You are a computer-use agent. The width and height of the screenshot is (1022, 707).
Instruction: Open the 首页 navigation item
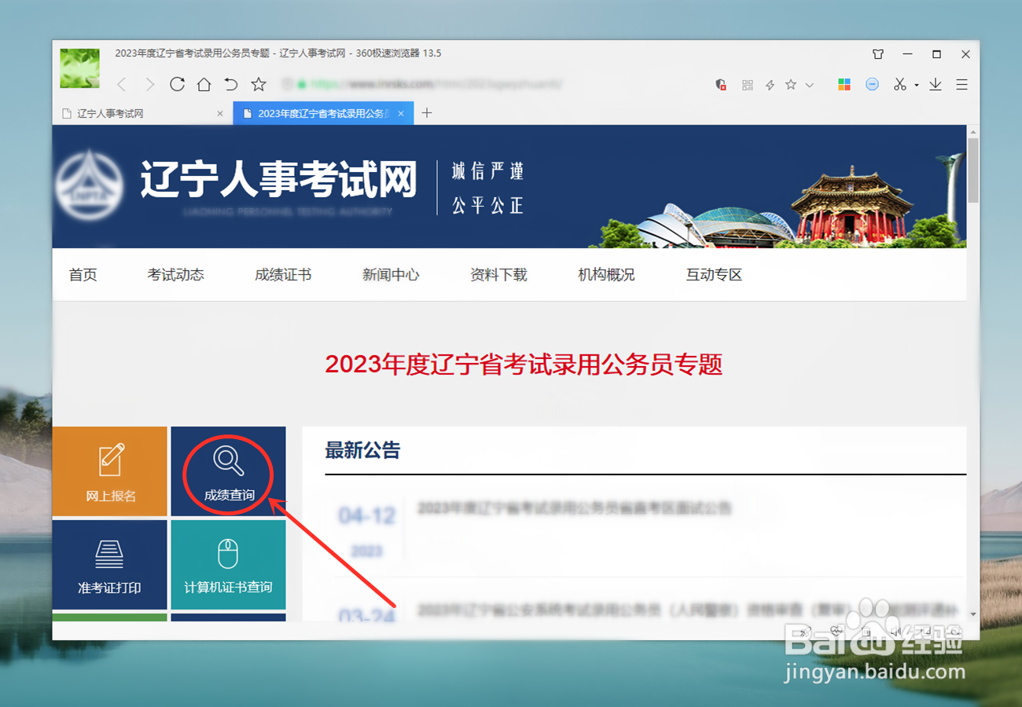(x=83, y=275)
